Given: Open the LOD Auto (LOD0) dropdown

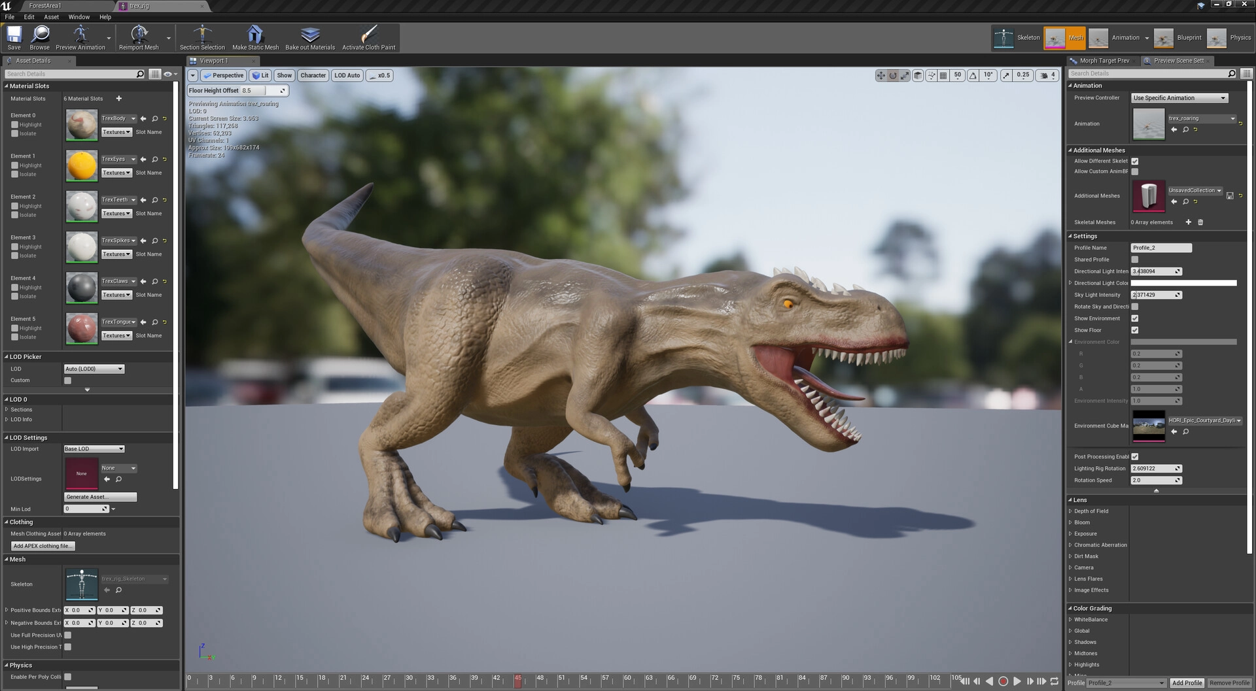Looking at the screenshot, I should tap(94, 369).
